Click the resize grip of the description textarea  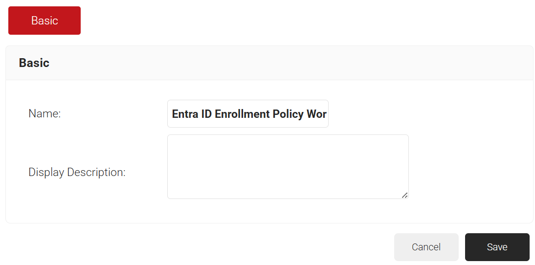(x=404, y=195)
